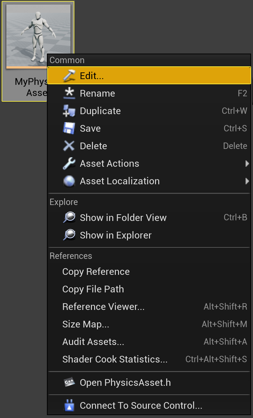Click the hammer icon beside Edit

pyautogui.click(x=69, y=76)
